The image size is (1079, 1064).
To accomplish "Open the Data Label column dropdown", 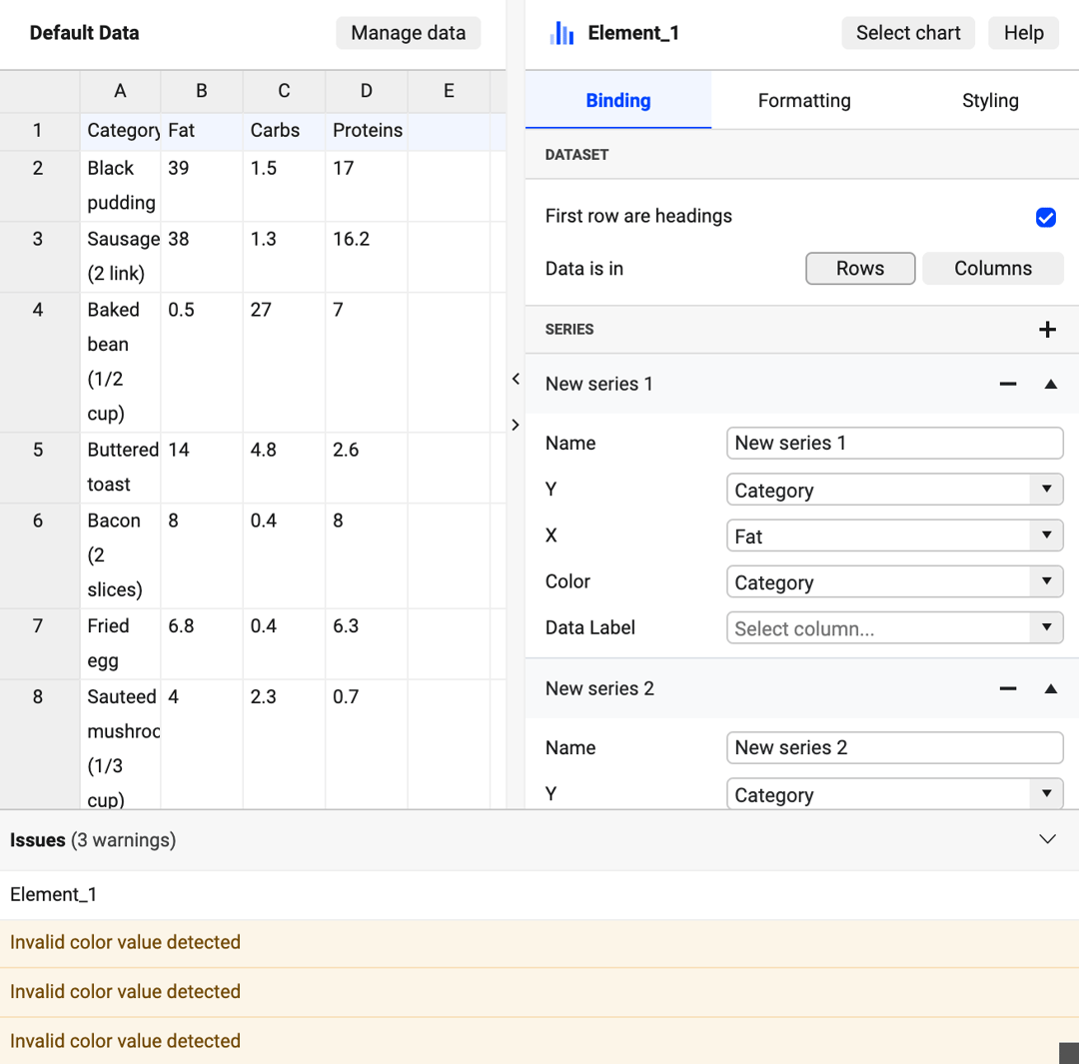I will pyautogui.click(x=894, y=628).
